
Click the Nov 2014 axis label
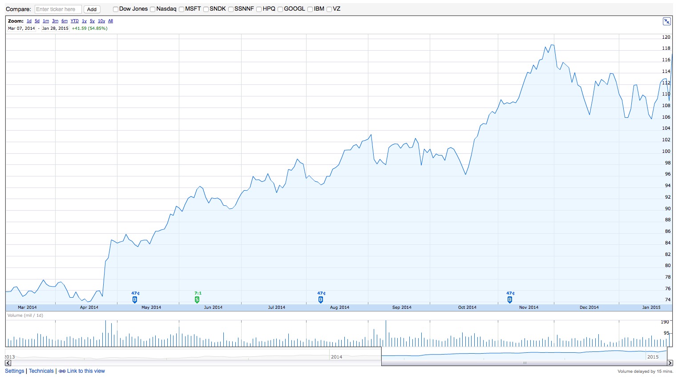click(x=529, y=307)
